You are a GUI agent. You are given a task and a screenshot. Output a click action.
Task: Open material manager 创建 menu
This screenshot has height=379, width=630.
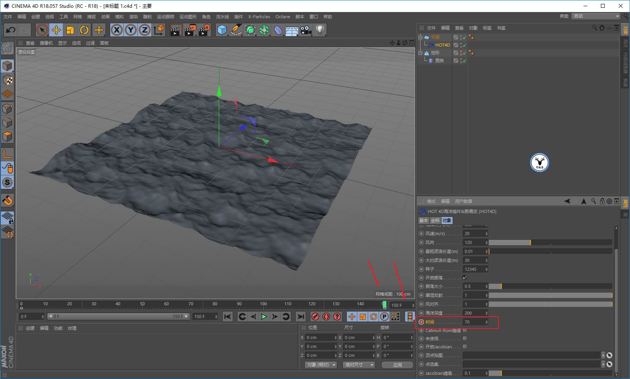(30, 328)
